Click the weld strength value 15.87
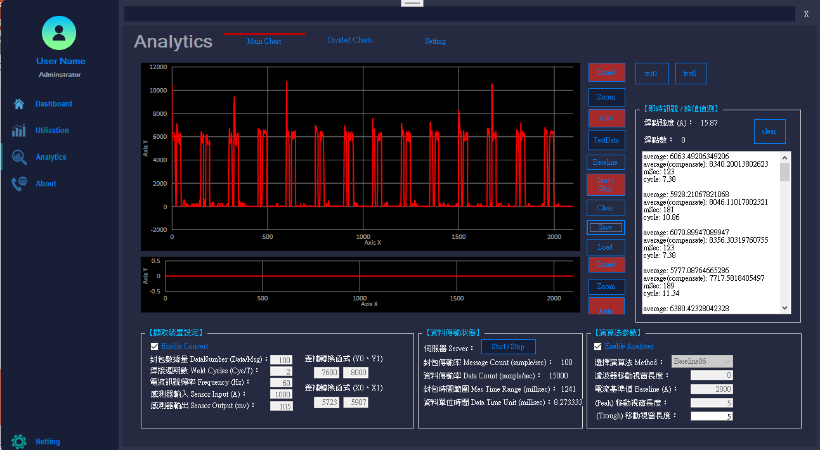Screen dimensions: 820x450 point(708,123)
